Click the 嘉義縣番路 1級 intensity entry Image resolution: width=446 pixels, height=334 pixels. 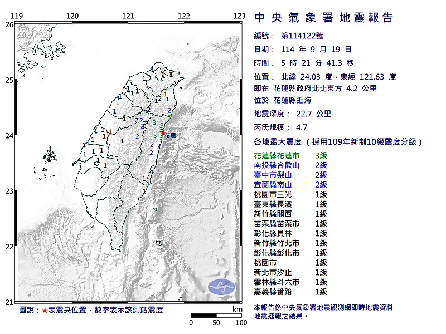(290, 292)
